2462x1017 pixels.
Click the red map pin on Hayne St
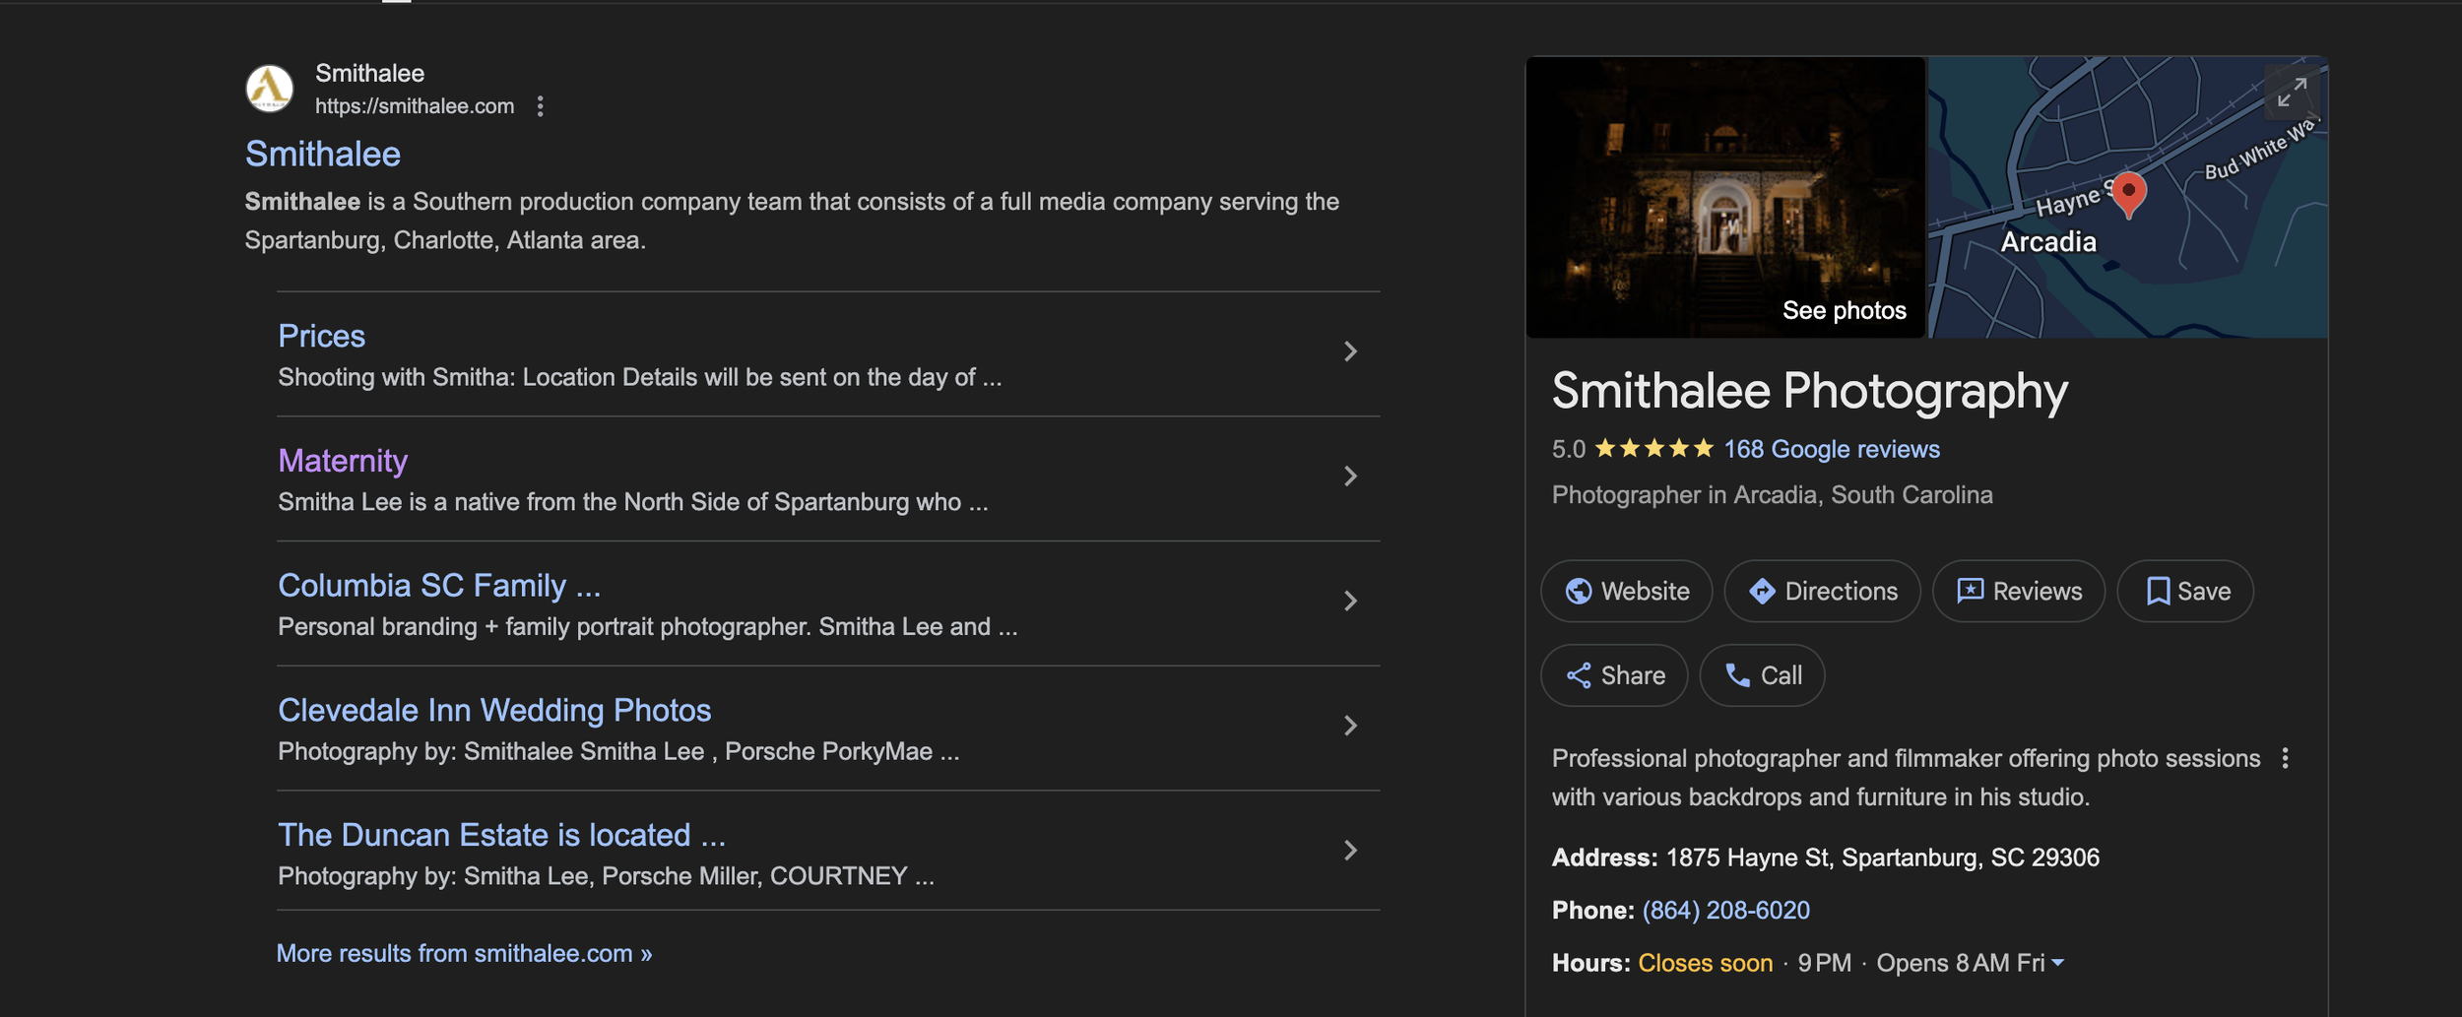click(x=2128, y=194)
